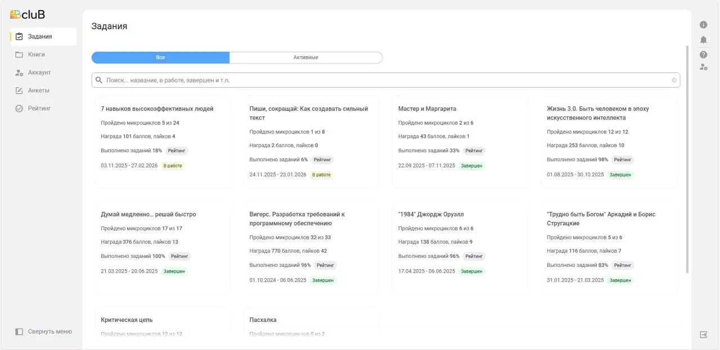This screenshot has height=350, width=720.
Task: Open the info icon at top right
Action: (x=703, y=25)
